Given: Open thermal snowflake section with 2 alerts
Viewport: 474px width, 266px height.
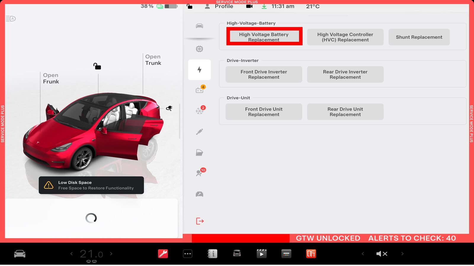Looking at the screenshot, I should pos(200,110).
